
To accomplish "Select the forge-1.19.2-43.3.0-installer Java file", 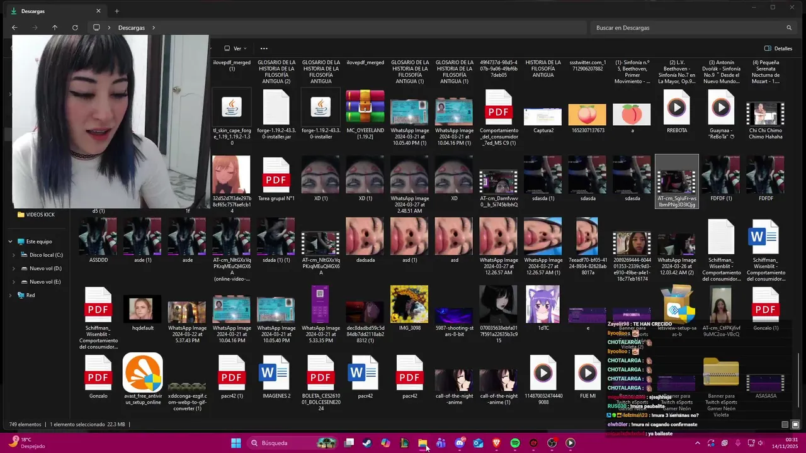I will click(321, 114).
